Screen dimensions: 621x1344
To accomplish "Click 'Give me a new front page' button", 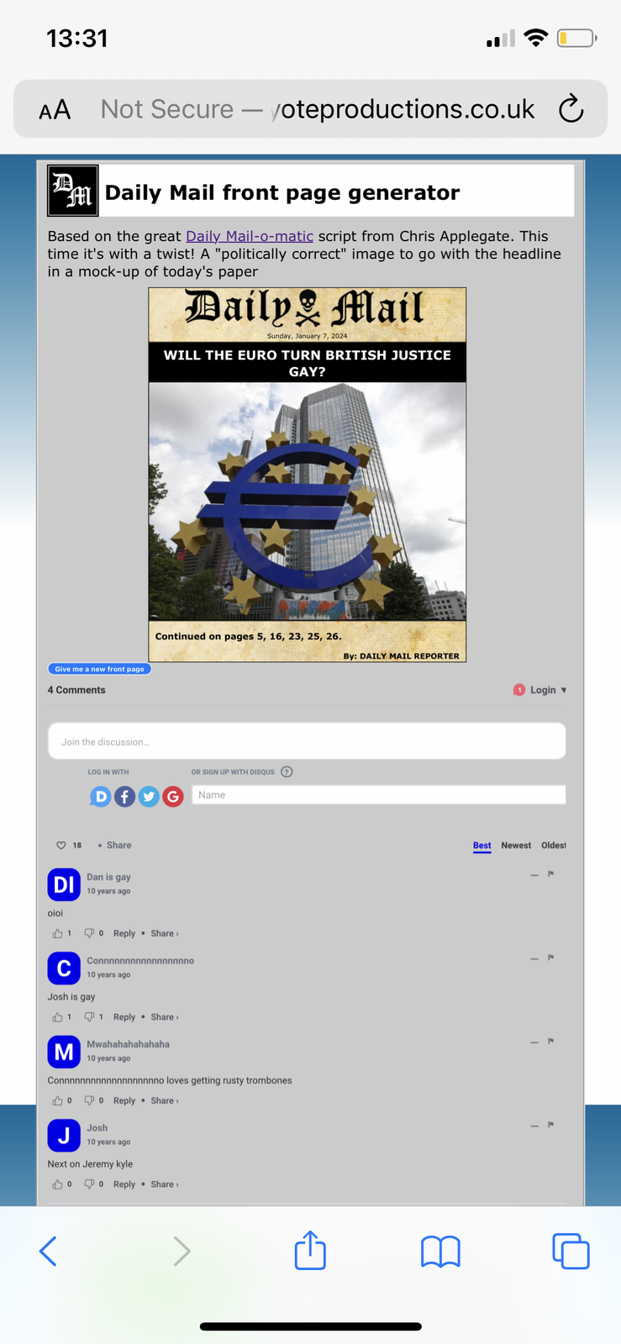I will (x=99, y=669).
